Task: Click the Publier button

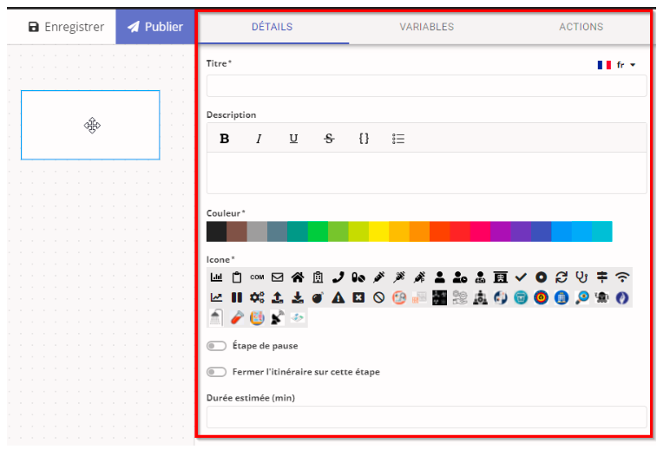Action: [154, 27]
